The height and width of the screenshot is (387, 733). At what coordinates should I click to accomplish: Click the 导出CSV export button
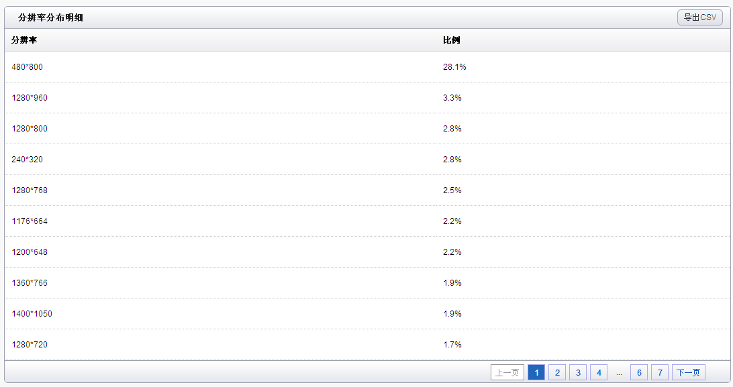[x=700, y=17]
